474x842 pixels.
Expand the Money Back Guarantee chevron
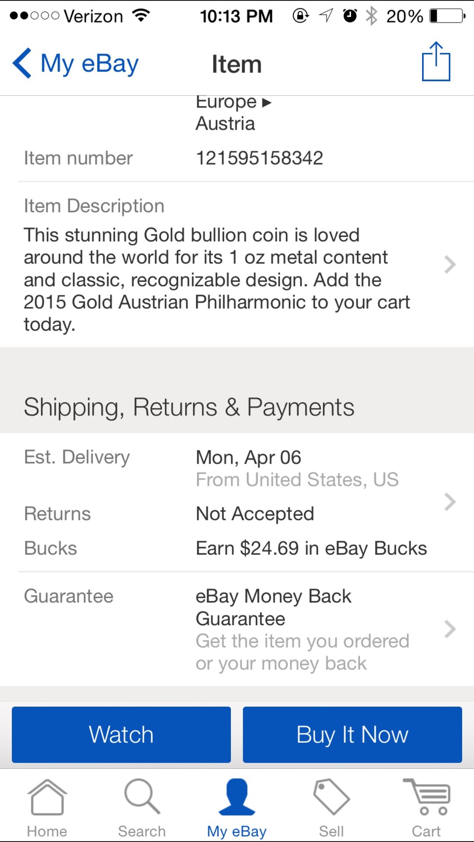[450, 629]
